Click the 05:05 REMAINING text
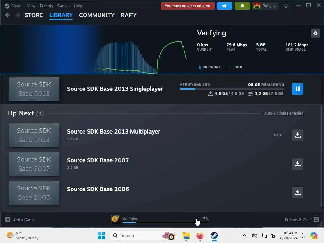 [x=266, y=85]
